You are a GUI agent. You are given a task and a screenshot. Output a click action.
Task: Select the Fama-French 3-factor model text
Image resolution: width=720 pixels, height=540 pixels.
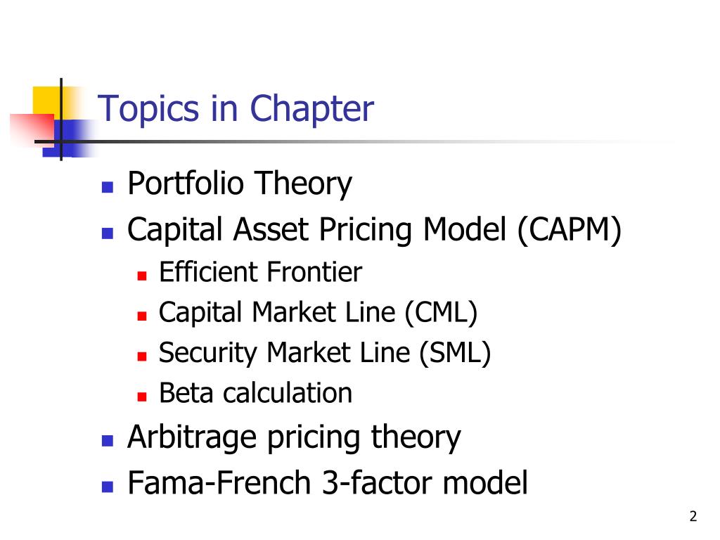point(328,482)
